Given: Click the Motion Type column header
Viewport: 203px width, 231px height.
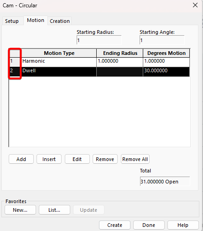Looking at the screenshot, I should 59,53.
